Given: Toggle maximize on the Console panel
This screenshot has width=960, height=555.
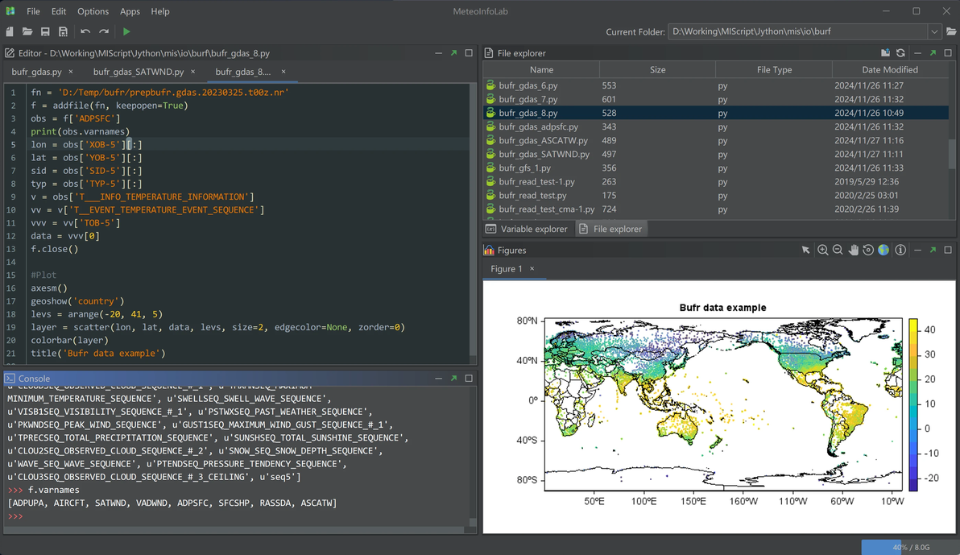Looking at the screenshot, I should [469, 378].
